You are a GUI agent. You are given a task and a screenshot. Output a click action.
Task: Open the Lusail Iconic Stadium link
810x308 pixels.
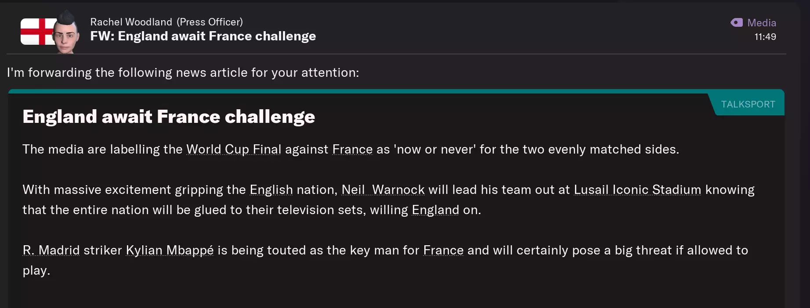pyautogui.click(x=637, y=190)
